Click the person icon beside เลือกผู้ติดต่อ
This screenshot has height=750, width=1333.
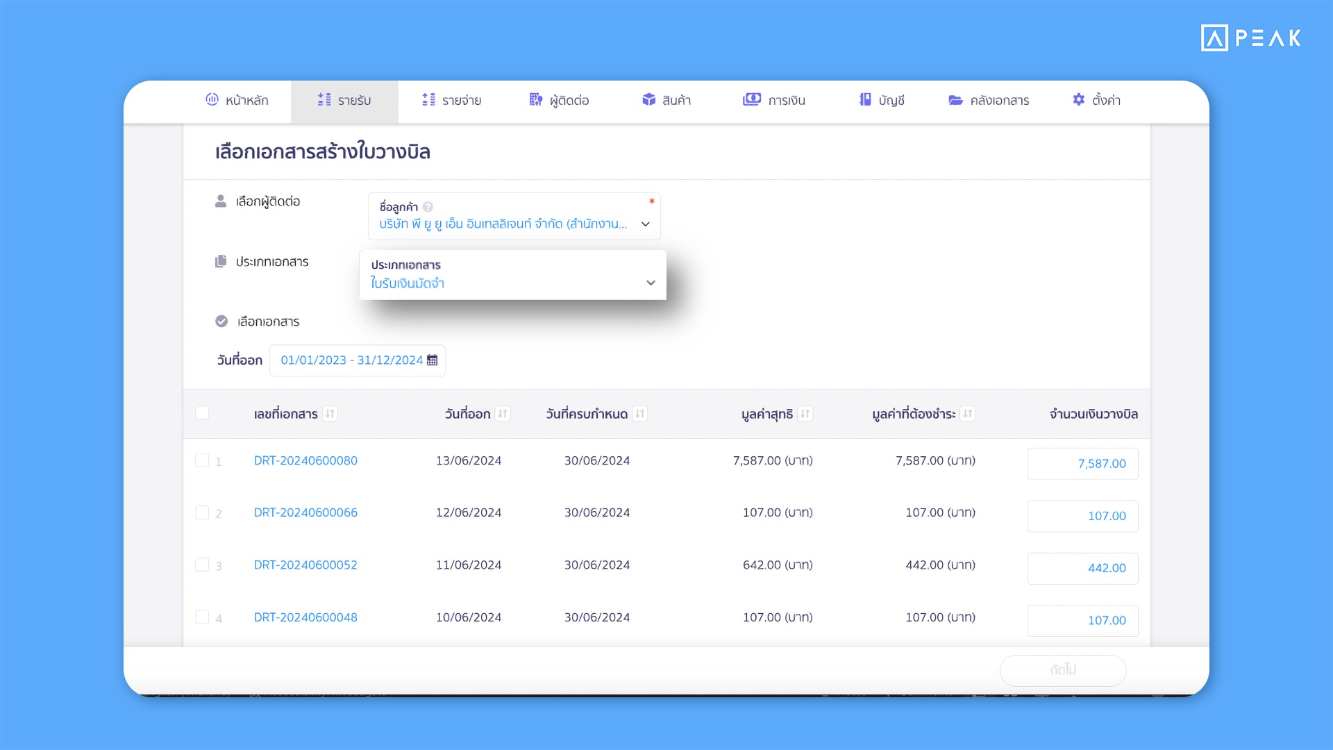221,201
